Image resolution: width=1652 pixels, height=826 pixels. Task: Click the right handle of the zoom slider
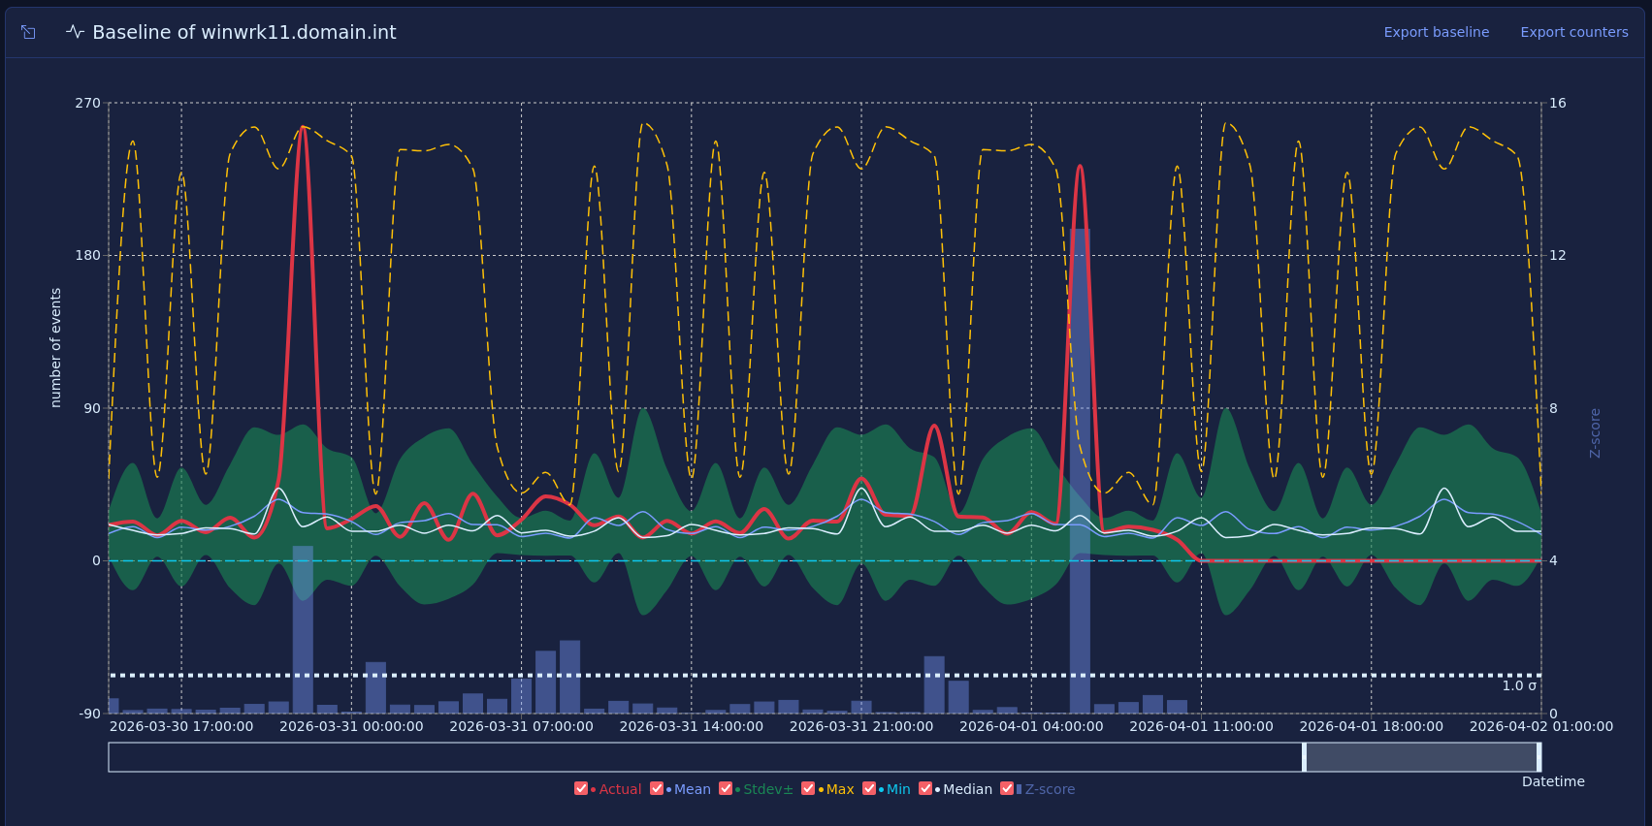click(x=1539, y=757)
